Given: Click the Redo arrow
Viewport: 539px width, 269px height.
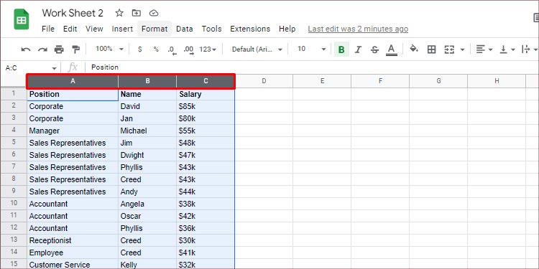Looking at the screenshot, I should coord(42,49).
